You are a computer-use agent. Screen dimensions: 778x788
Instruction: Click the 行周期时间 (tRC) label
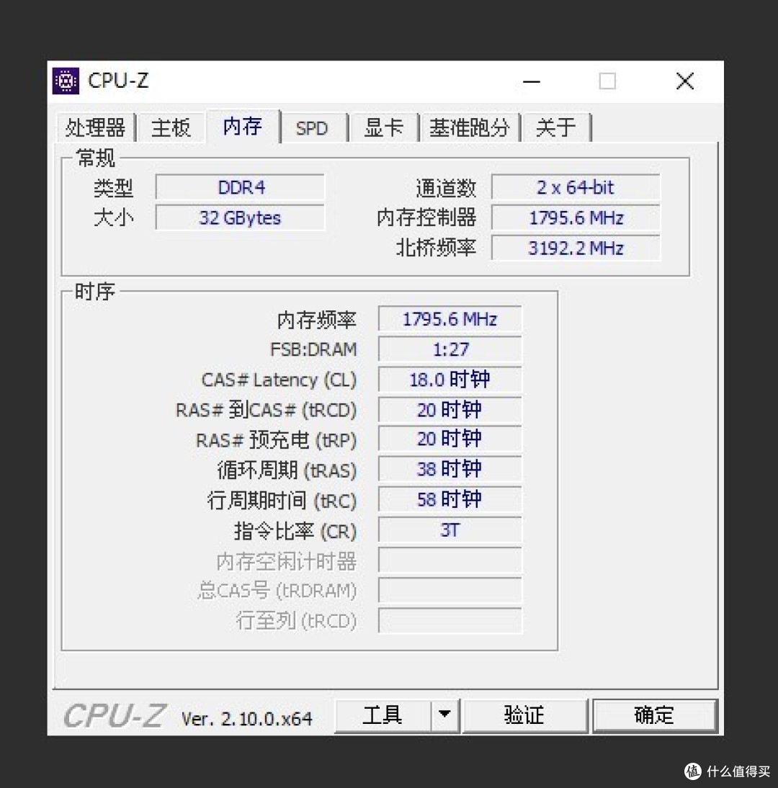point(282,501)
